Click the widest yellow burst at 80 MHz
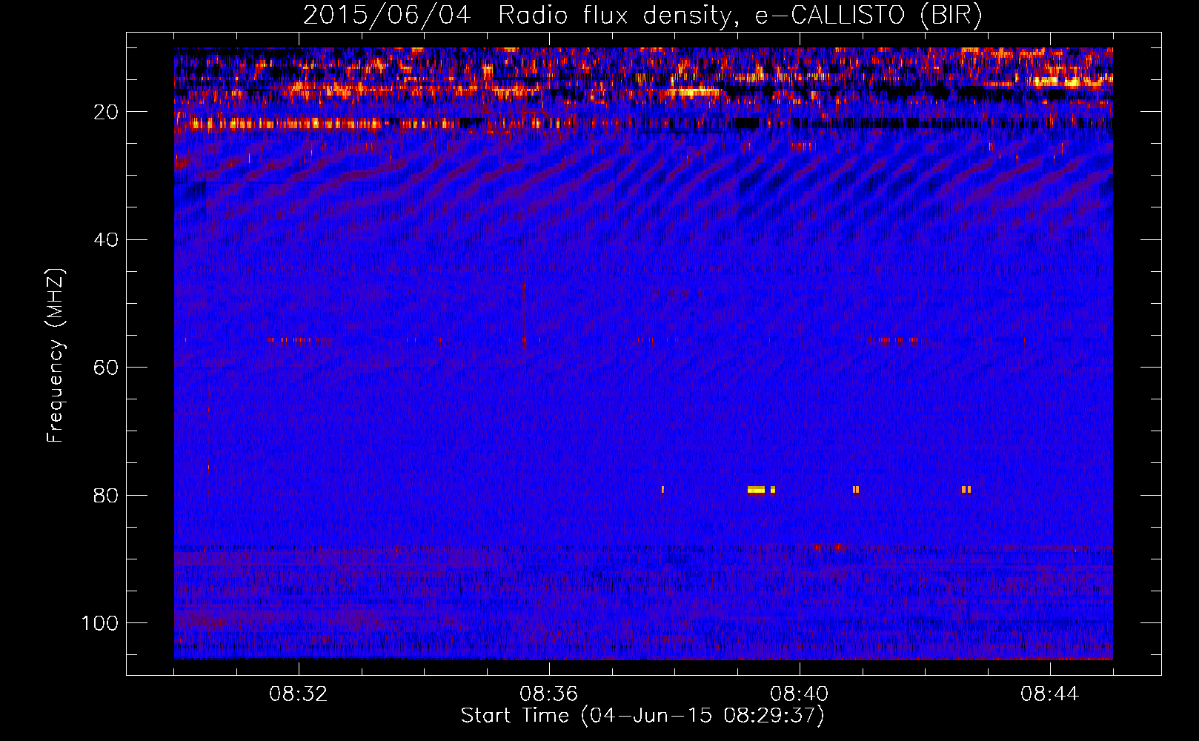1199x741 pixels. point(756,490)
